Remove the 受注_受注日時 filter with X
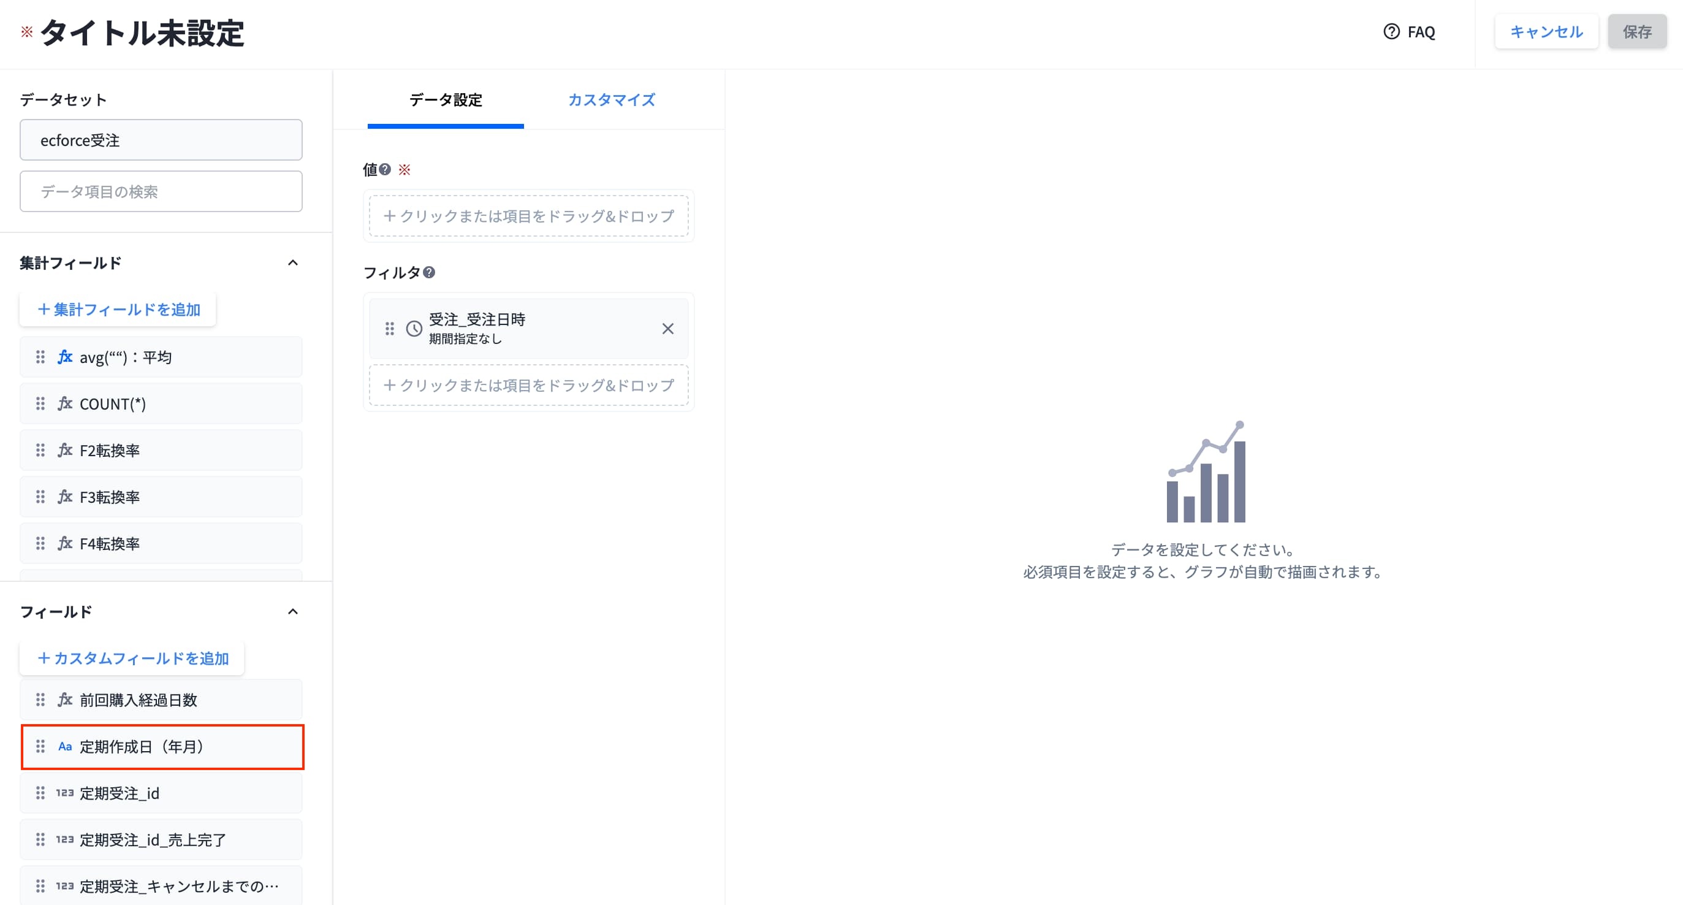 [x=667, y=329]
